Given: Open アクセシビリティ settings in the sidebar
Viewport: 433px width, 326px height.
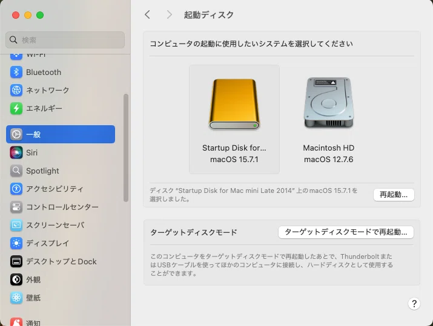Looking at the screenshot, I should click(61, 189).
